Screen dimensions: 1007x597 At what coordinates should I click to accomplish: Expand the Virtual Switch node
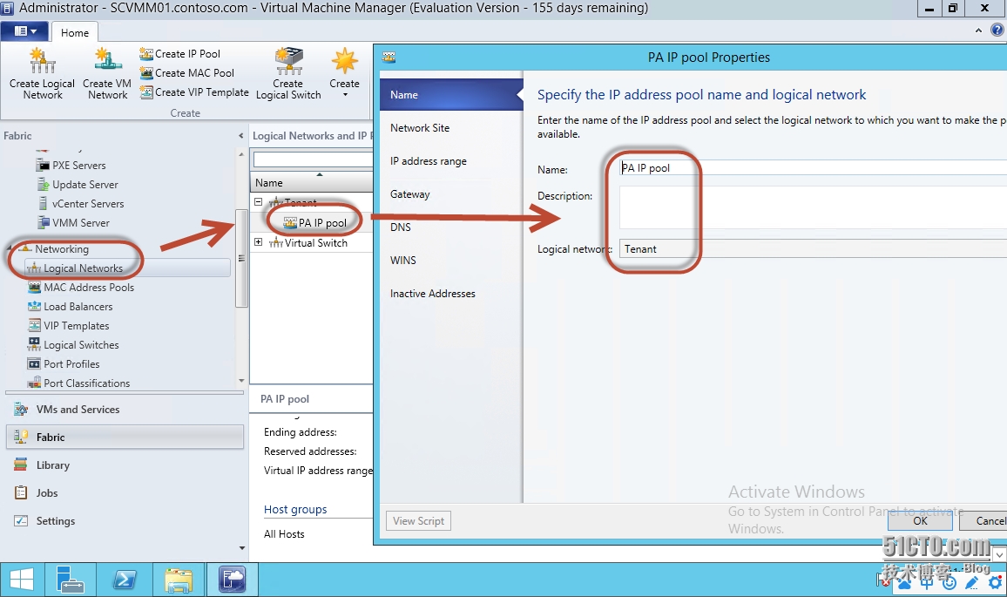point(258,242)
